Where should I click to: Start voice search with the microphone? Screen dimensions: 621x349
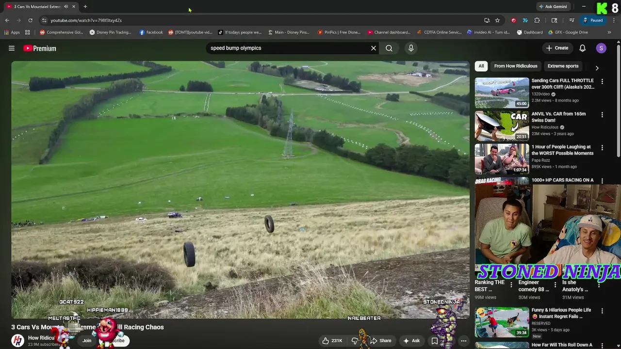(x=411, y=48)
